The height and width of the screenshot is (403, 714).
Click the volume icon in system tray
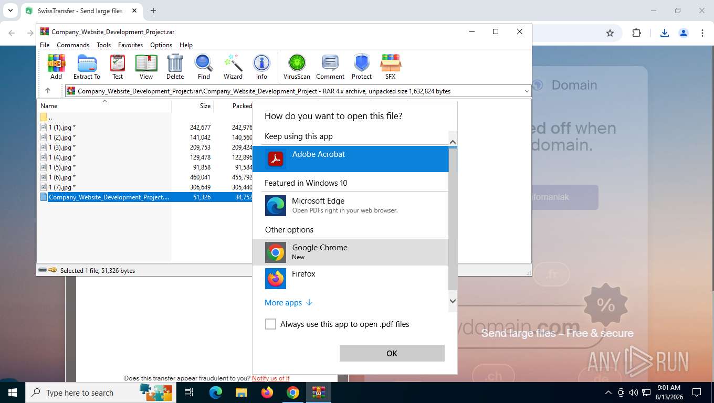click(x=634, y=393)
